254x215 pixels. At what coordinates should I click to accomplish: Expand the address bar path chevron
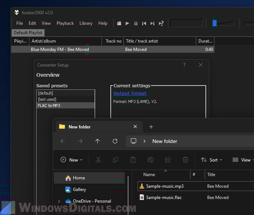[144, 141]
